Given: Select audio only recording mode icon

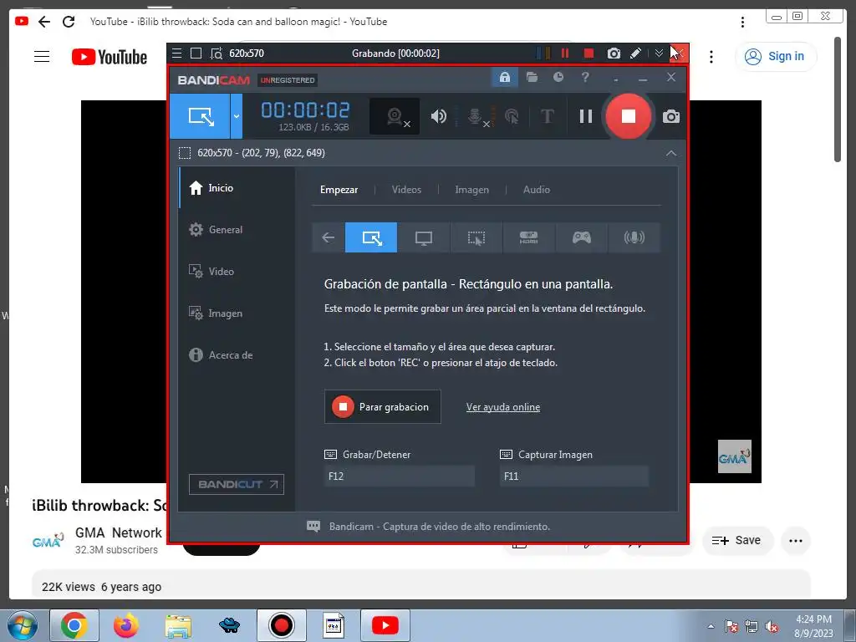Looking at the screenshot, I should tap(634, 237).
